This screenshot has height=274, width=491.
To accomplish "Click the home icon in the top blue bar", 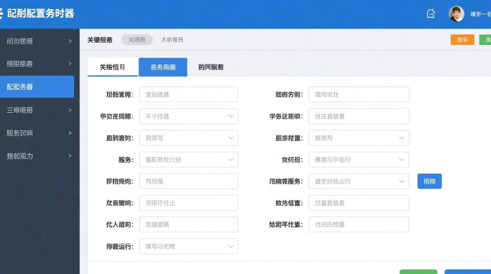I will [431, 13].
